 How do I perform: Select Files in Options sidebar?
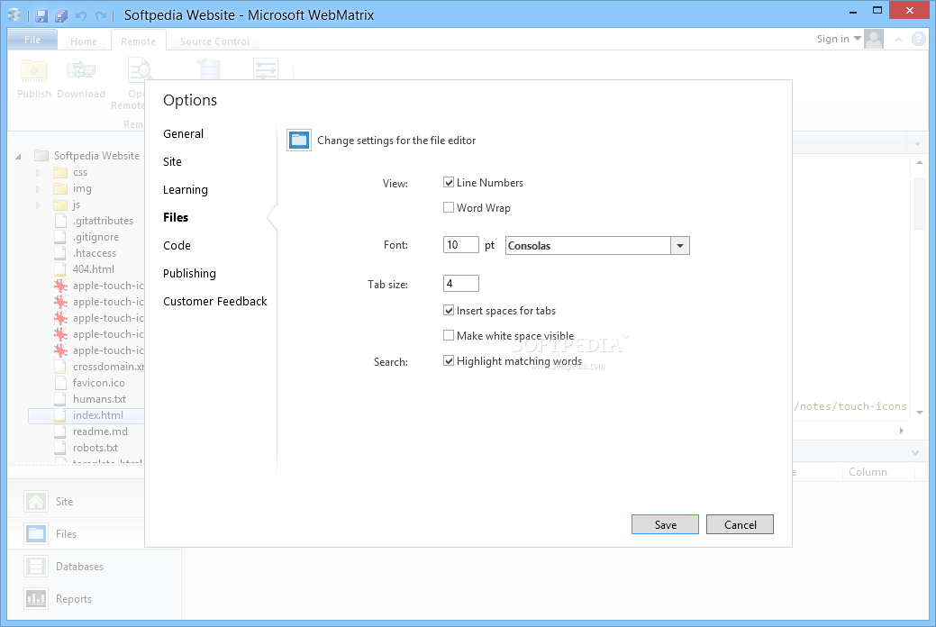point(176,217)
